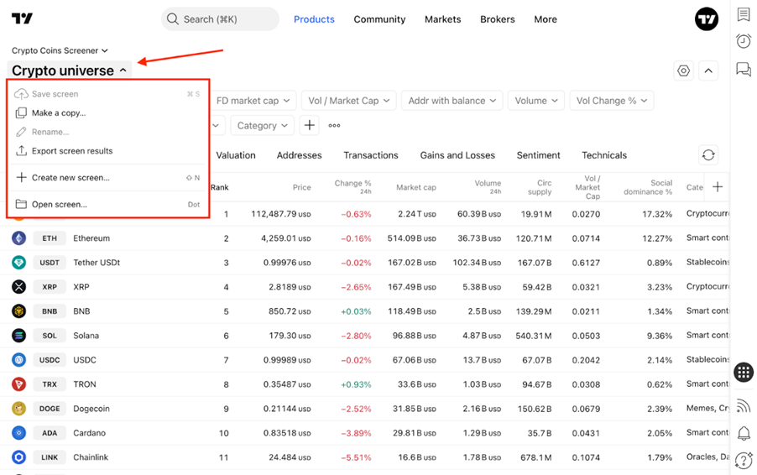The width and height of the screenshot is (757, 475).
Task: Open the Vol / Market Cap filter
Action: (x=349, y=101)
